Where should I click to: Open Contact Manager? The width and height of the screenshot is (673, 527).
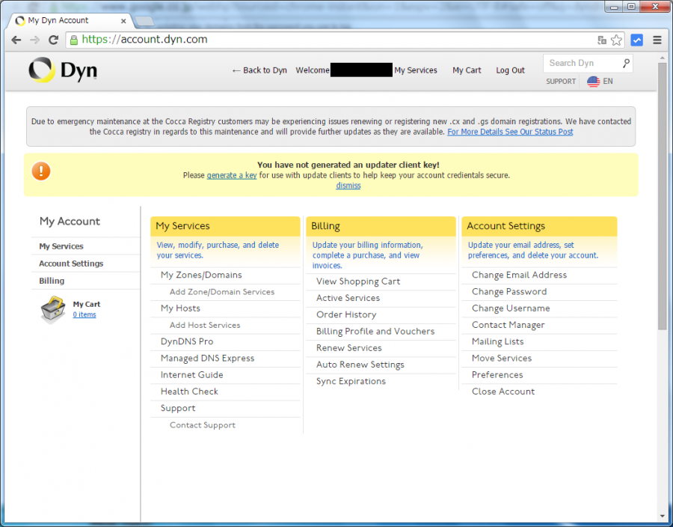(x=508, y=325)
